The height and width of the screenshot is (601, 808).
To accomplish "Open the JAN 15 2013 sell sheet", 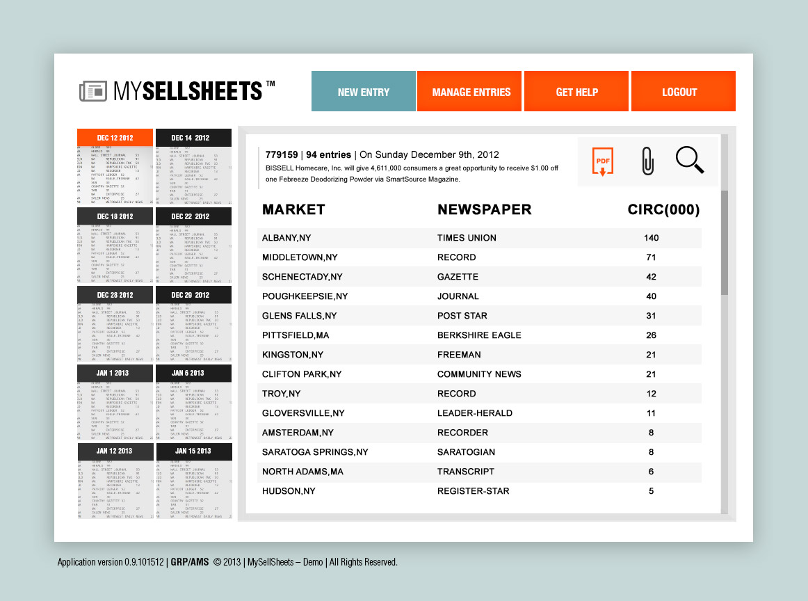I will coord(193,451).
